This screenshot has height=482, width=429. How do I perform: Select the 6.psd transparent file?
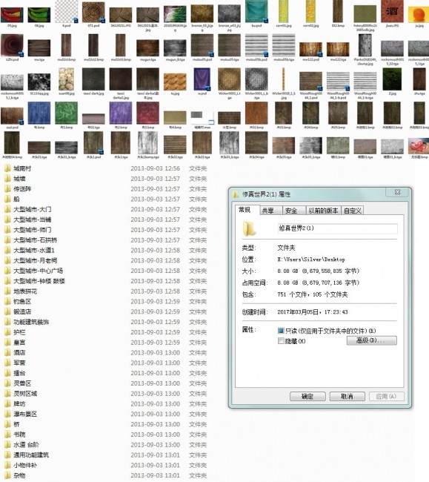[67, 11]
